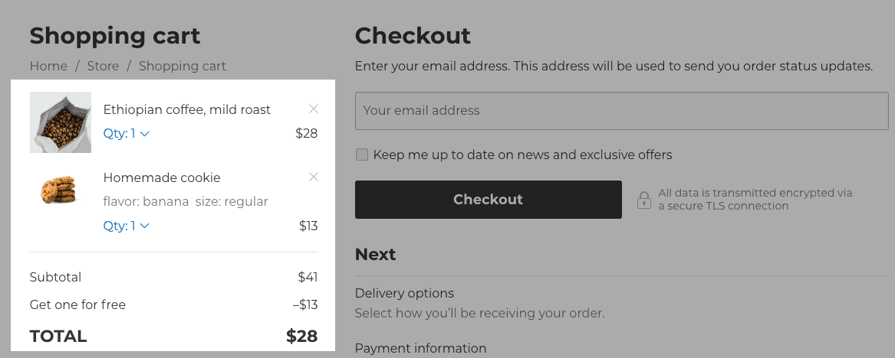Click the lock icon near TLS notice
This screenshot has width=895, height=358.
(x=644, y=200)
